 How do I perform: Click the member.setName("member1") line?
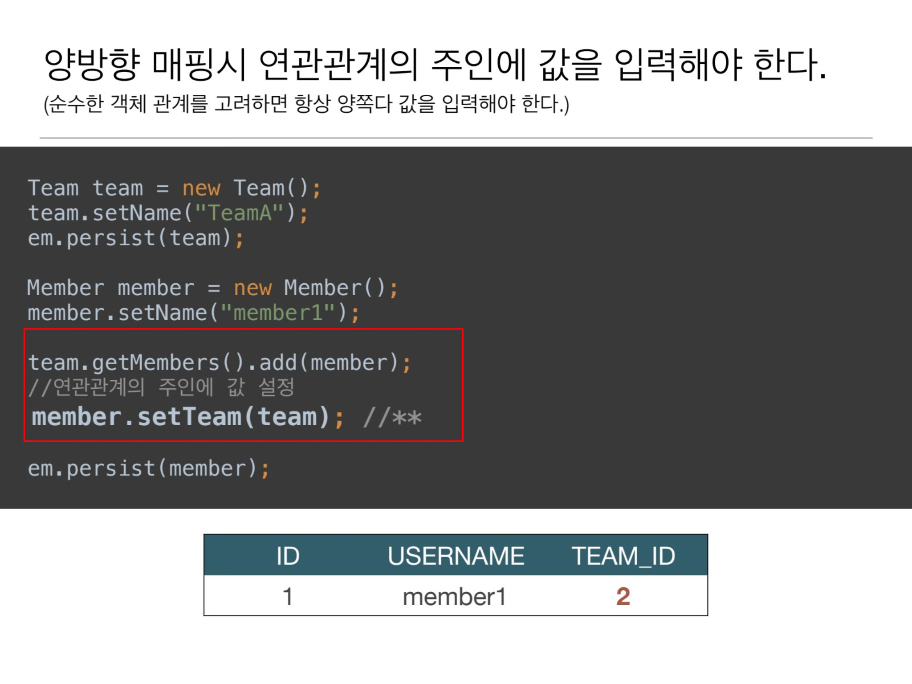coord(193,313)
